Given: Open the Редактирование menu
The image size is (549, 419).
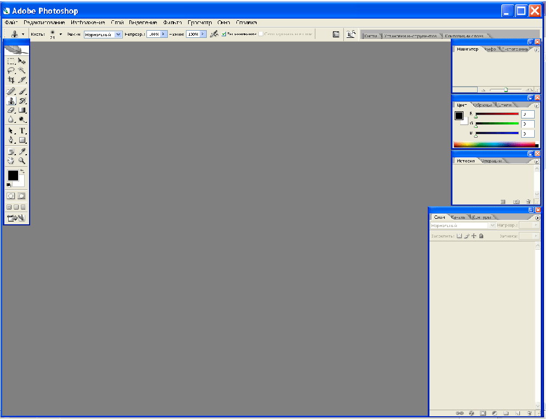Looking at the screenshot, I should tap(44, 22).
